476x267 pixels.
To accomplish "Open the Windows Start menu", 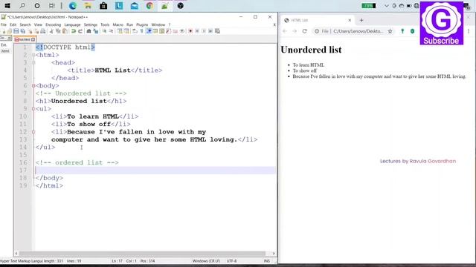I will [x=7, y=5].
